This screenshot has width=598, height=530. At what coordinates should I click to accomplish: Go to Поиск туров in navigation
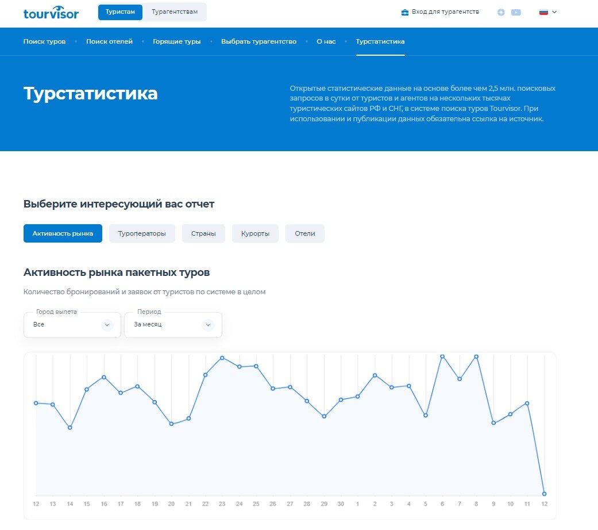(45, 41)
